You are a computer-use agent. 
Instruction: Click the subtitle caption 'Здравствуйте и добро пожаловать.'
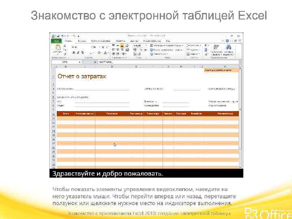pyautogui.click(x=107, y=174)
